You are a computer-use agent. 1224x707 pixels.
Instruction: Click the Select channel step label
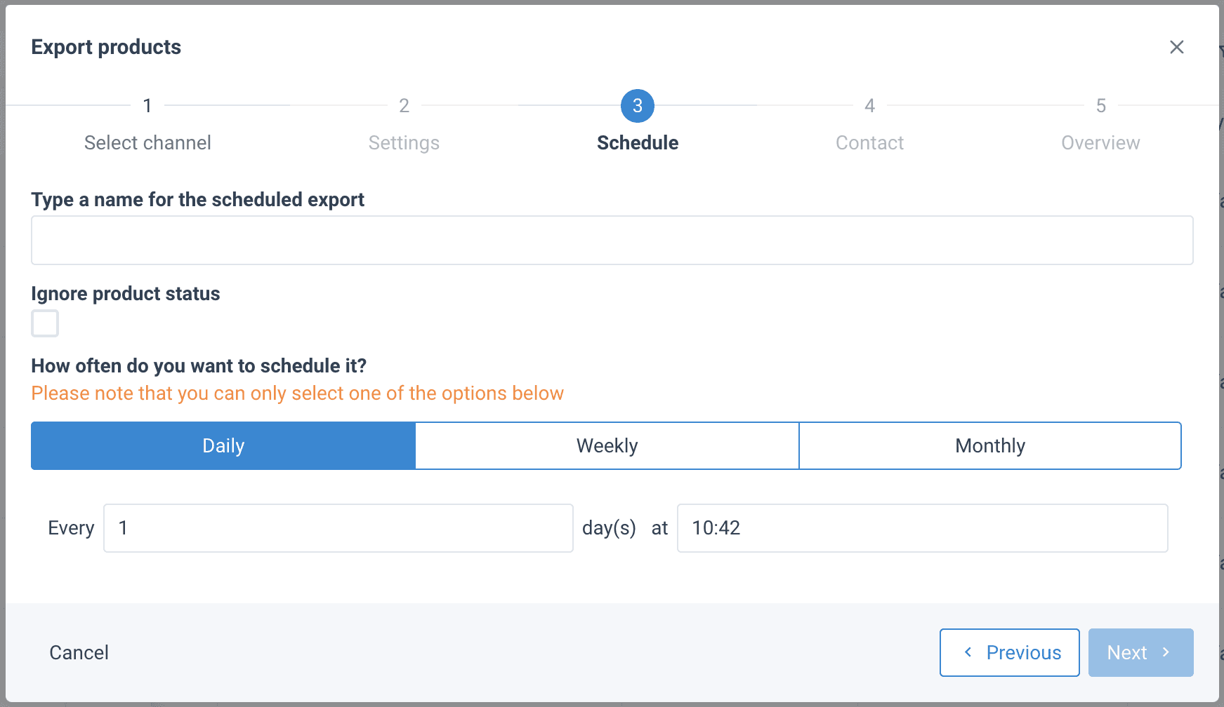(147, 143)
